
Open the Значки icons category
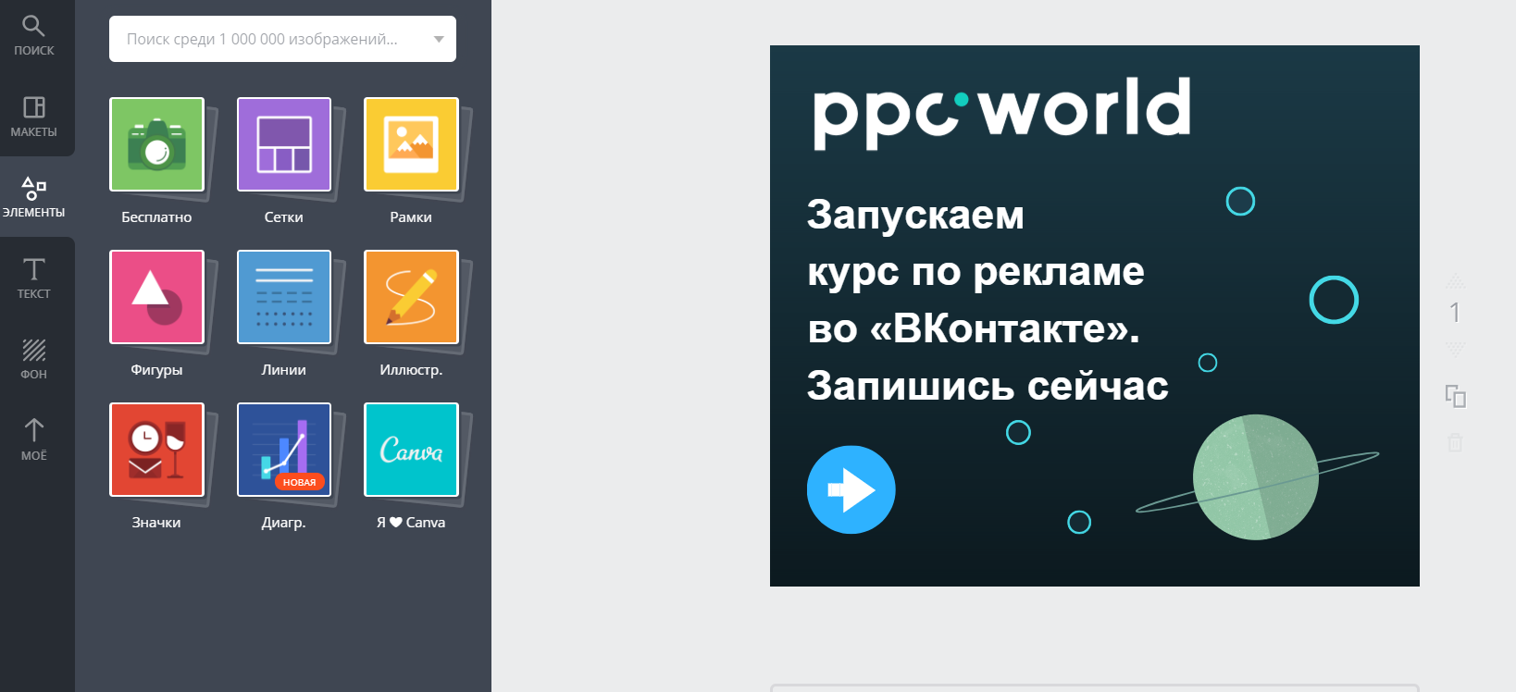tap(156, 451)
